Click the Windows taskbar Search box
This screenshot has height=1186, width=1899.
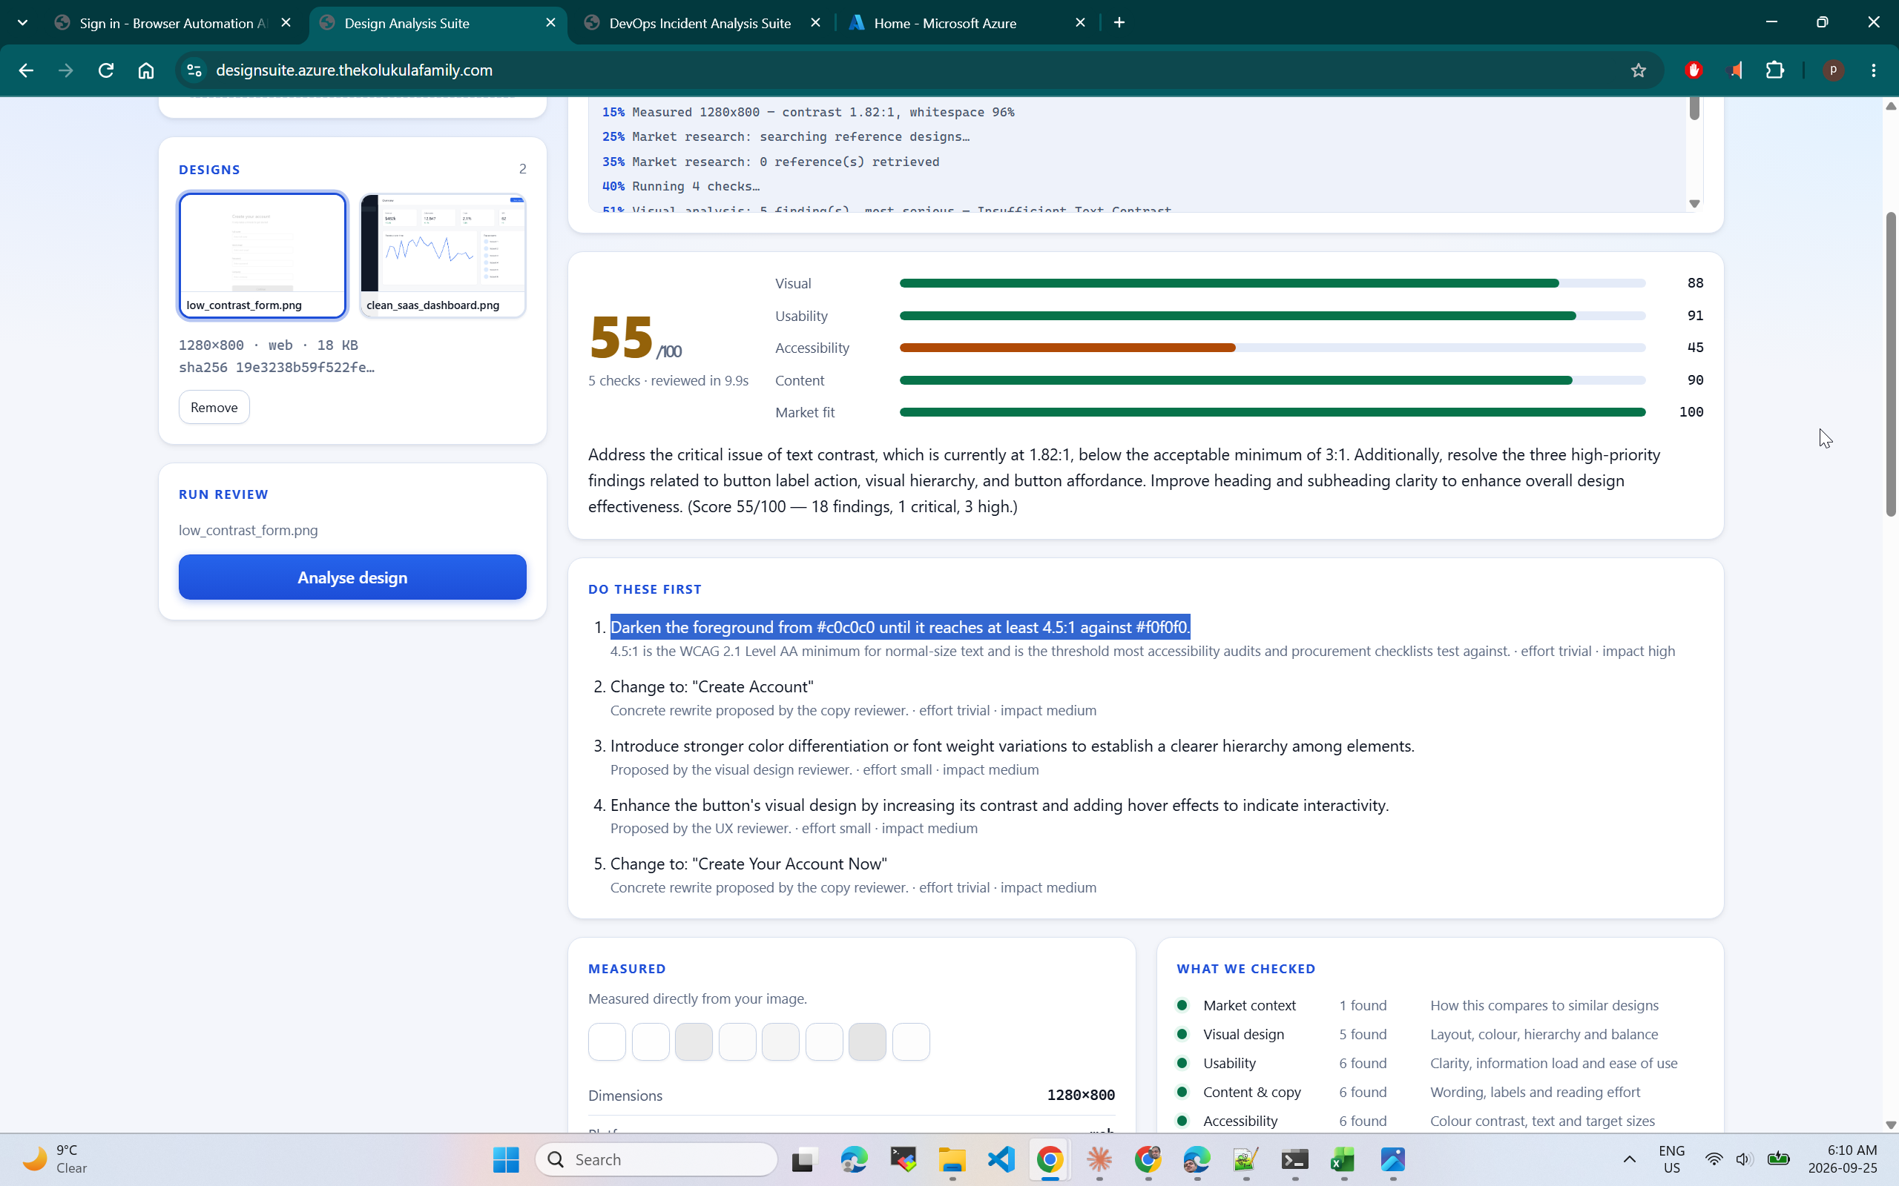(x=656, y=1159)
